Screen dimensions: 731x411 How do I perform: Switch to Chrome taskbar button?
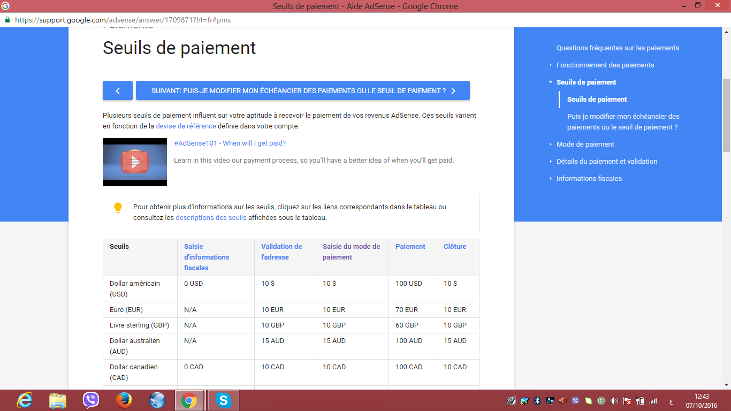(x=189, y=400)
